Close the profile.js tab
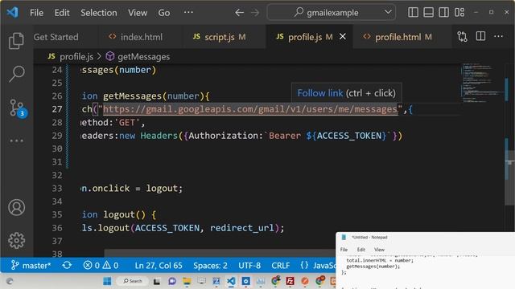Image resolution: width=515 pixels, height=289 pixels. click(x=343, y=37)
